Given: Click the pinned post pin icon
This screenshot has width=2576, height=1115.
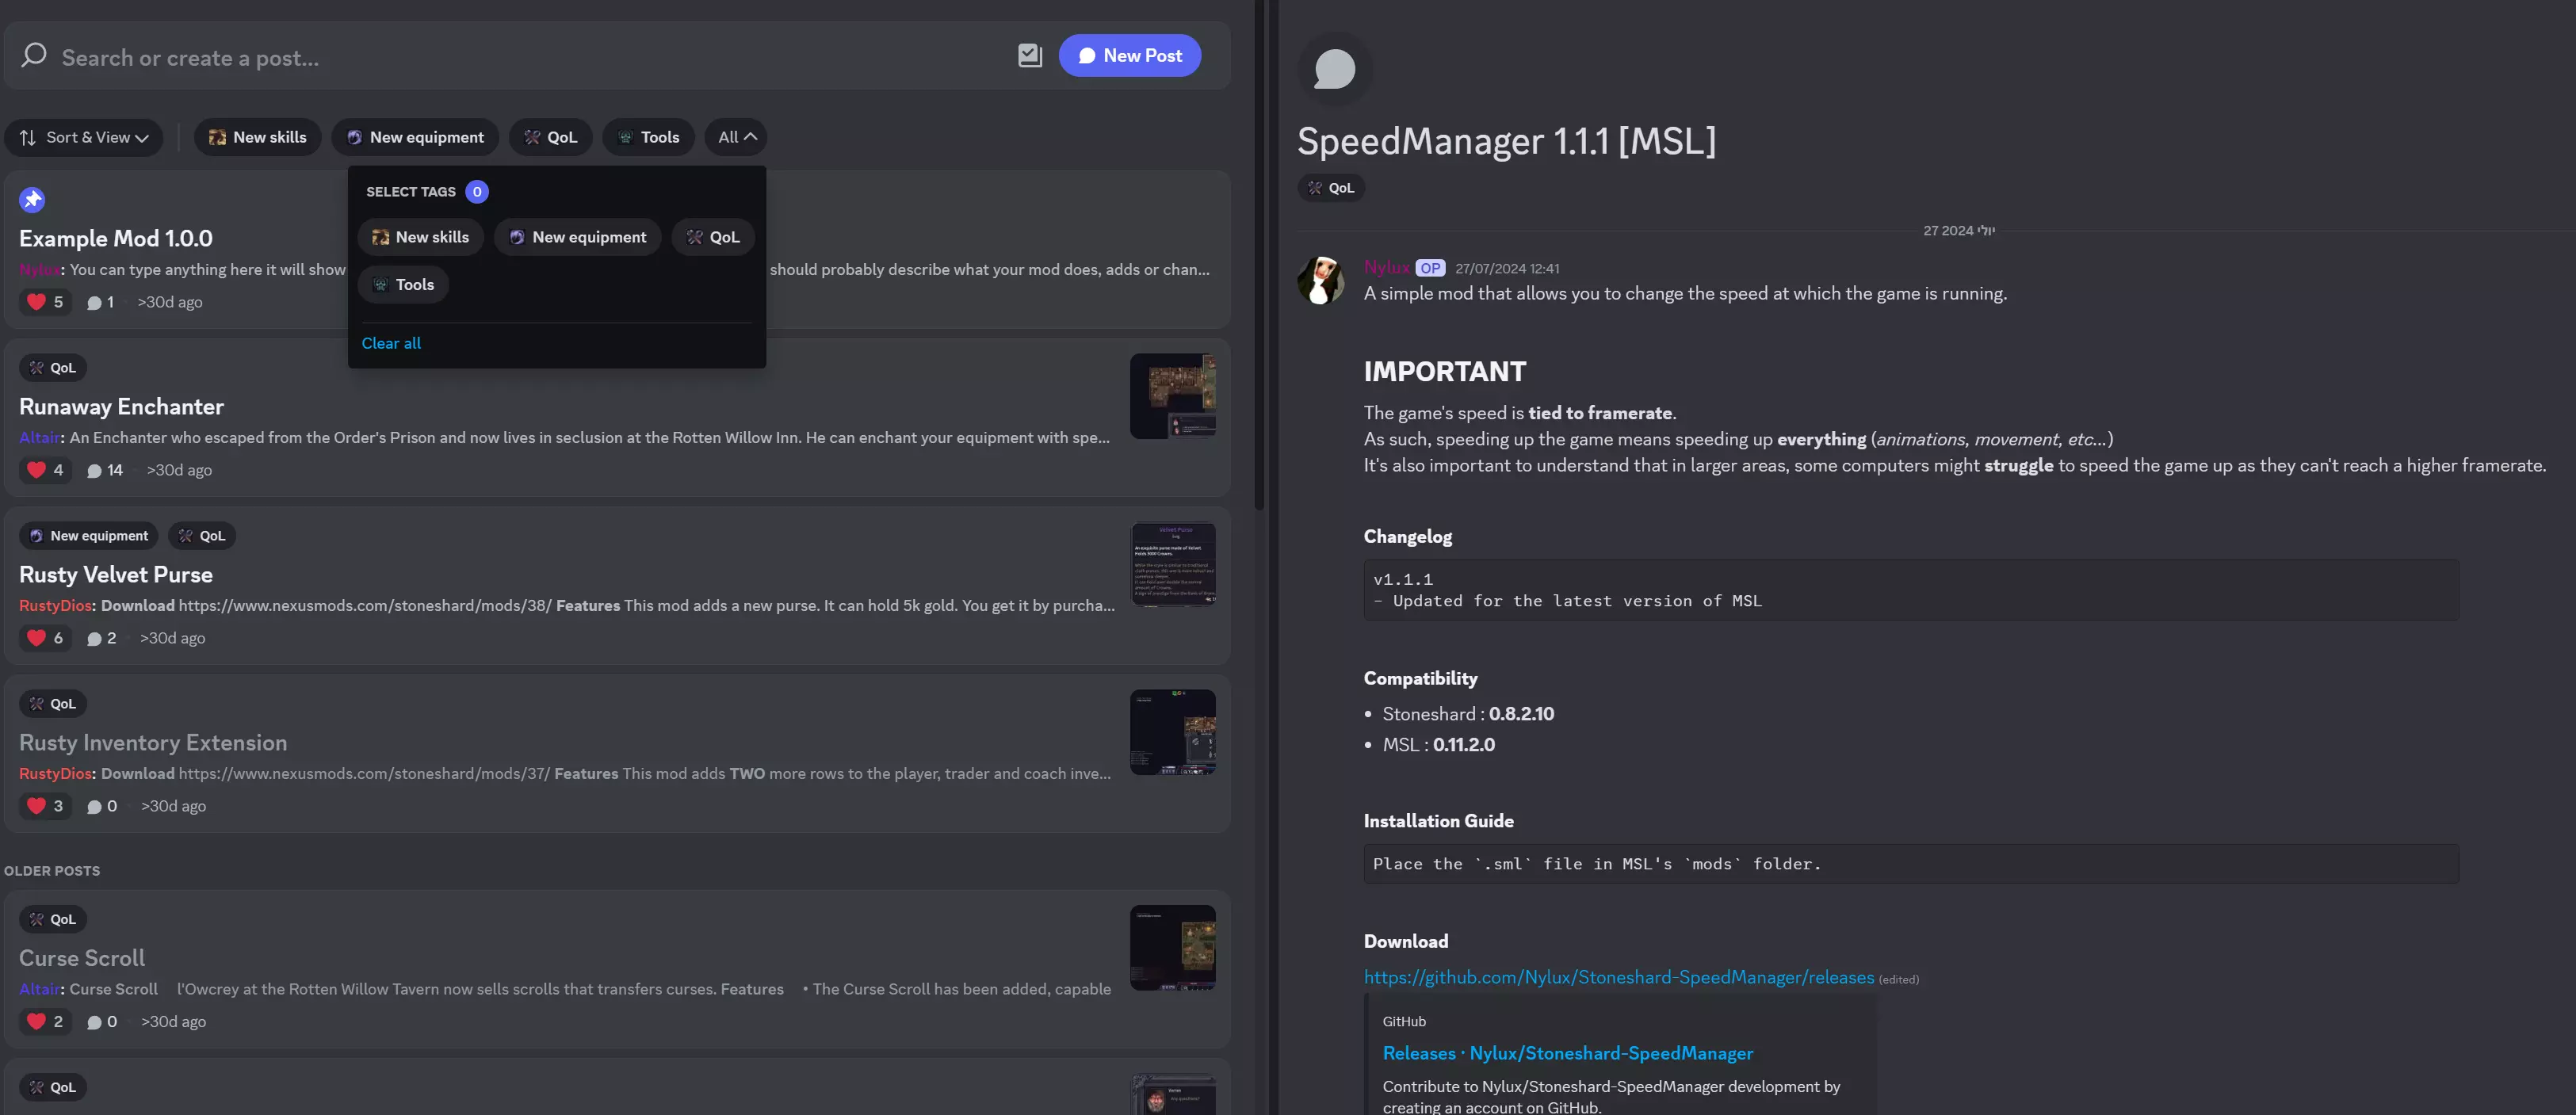Looking at the screenshot, I should click(32, 200).
